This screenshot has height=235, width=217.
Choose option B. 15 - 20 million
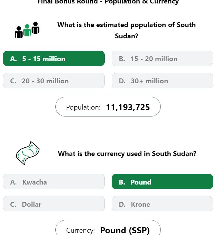tap(162, 59)
